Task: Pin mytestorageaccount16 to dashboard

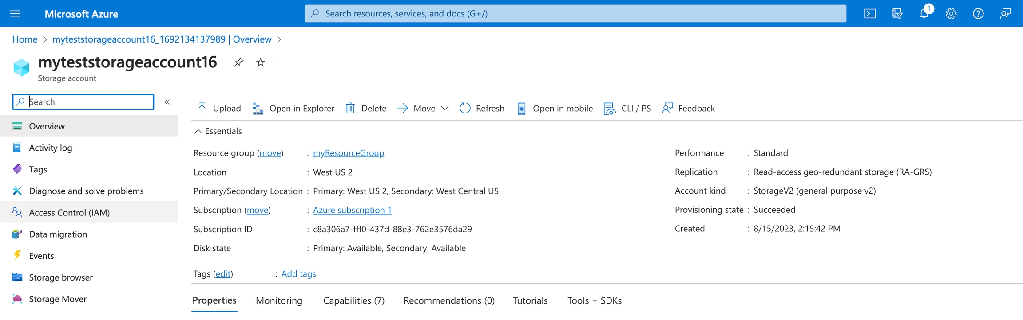Action: tap(238, 62)
